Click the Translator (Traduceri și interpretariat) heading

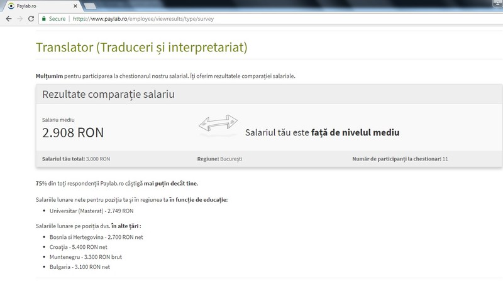[x=141, y=48]
